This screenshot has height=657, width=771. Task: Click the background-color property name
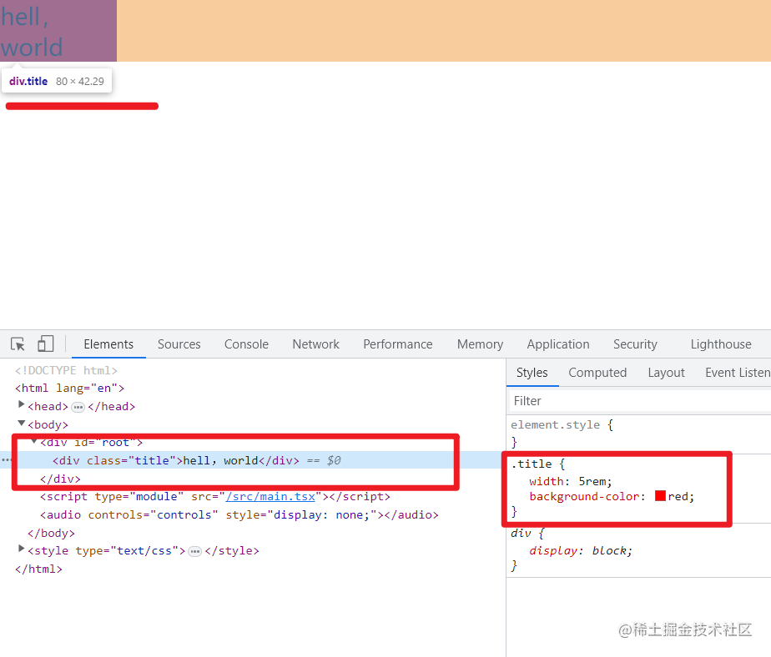585,497
